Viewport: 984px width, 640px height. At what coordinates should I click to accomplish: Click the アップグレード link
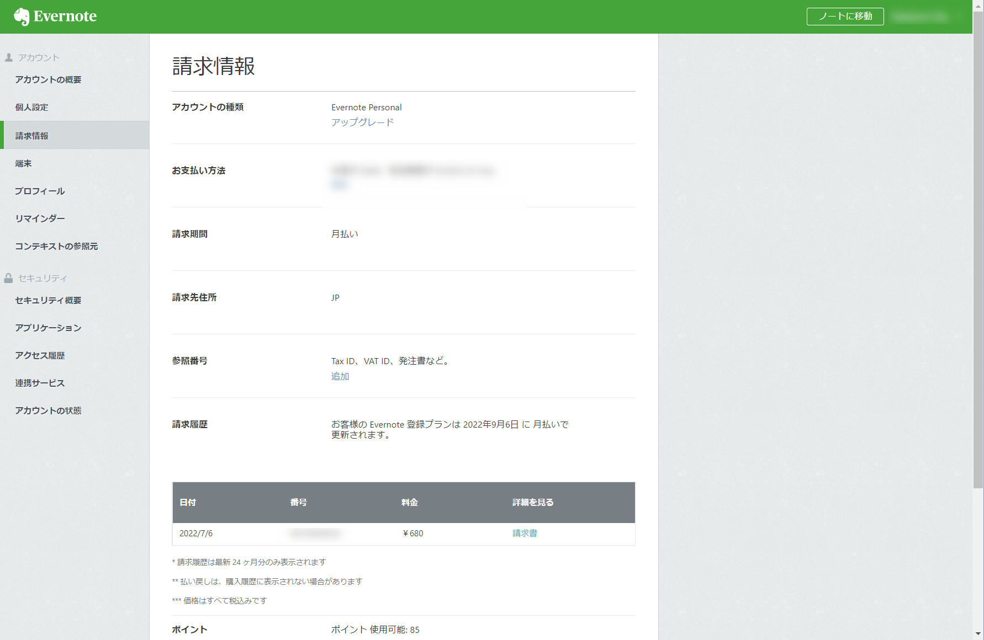[x=363, y=122]
